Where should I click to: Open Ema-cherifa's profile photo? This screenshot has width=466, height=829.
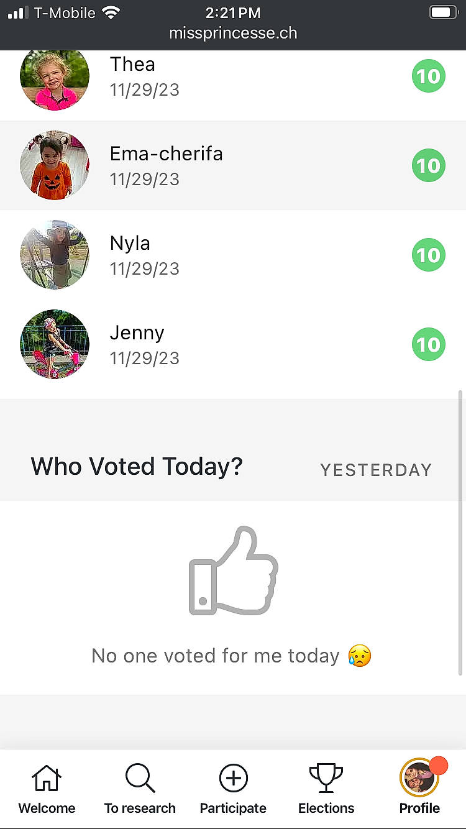(55, 165)
